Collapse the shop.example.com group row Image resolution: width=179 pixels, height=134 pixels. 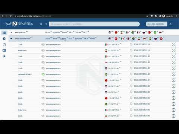coord(11,39)
